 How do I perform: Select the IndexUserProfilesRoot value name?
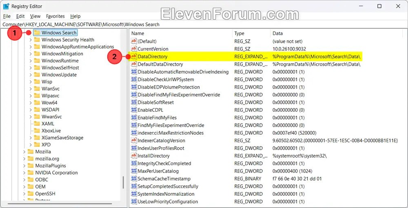pyautogui.click(x=161, y=148)
